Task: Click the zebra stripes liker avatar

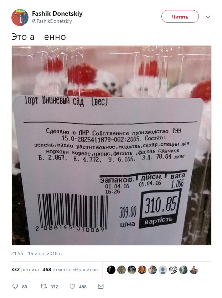Action: pos(173,270)
